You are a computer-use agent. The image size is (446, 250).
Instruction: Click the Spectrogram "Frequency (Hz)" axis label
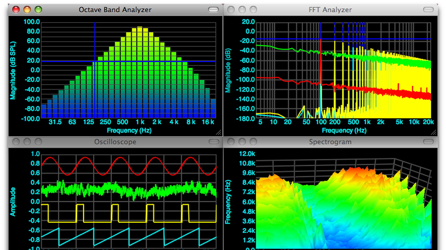[228, 202]
